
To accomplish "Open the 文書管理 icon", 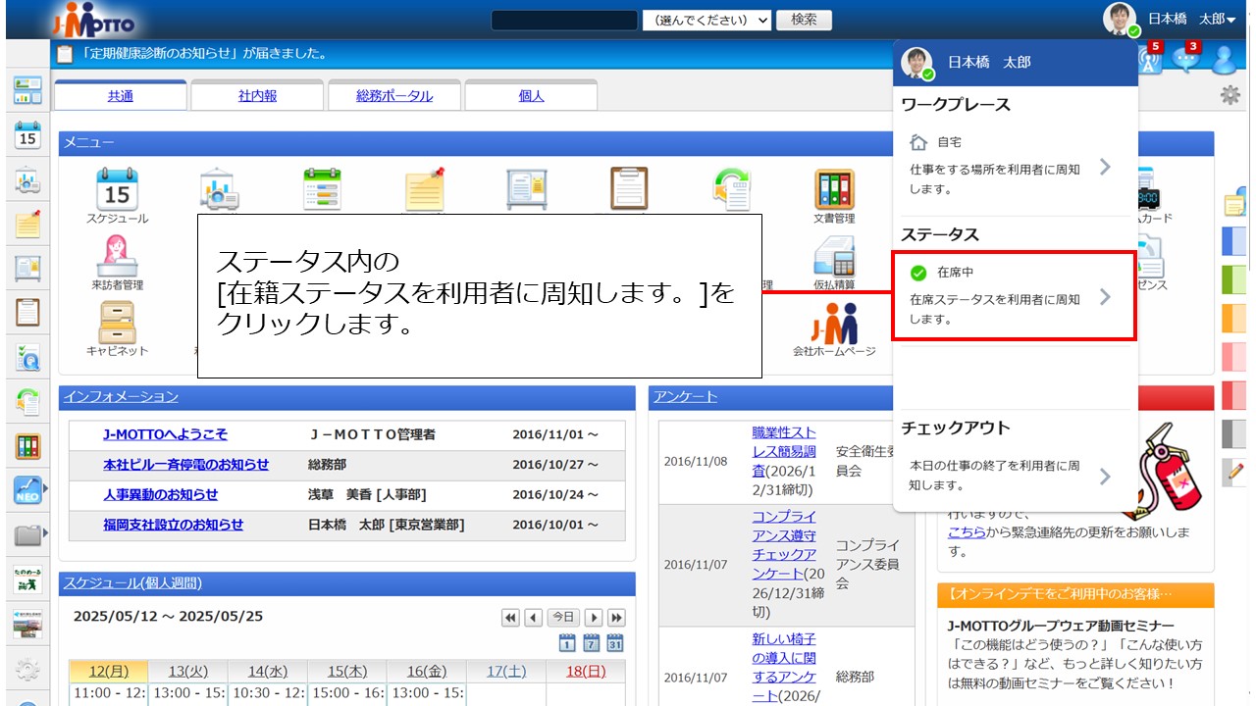I will tap(833, 191).
